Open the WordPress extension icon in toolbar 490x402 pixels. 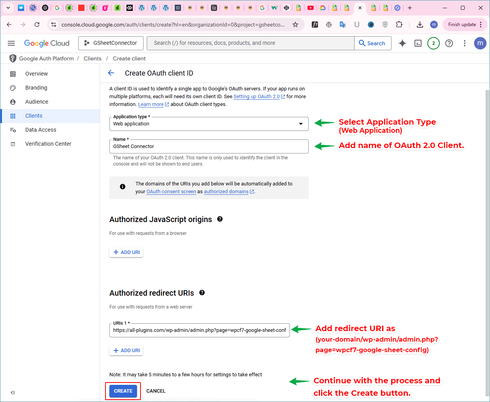[x=329, y=25]
